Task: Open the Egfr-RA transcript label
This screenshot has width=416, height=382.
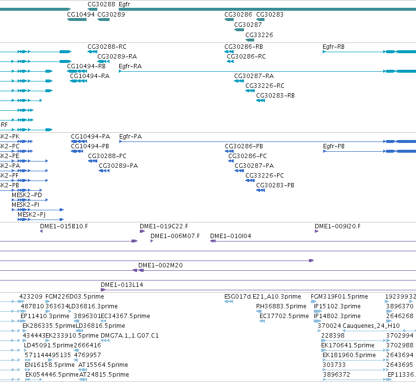Action: 130,66
